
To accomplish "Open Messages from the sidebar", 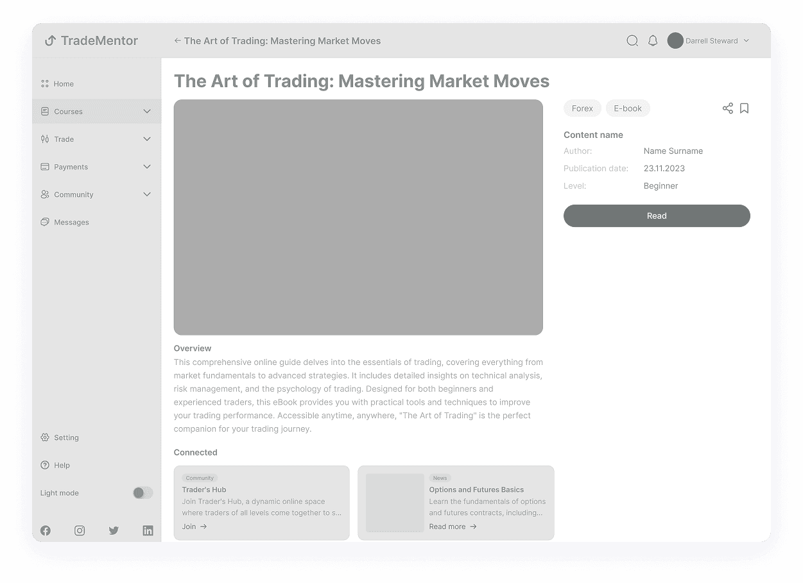I will click(71, 222).
